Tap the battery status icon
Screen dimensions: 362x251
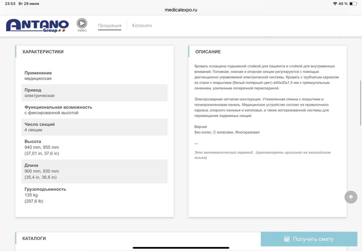(353, 4)
